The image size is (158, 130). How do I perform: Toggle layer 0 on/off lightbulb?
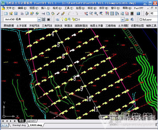coord(62,19)
